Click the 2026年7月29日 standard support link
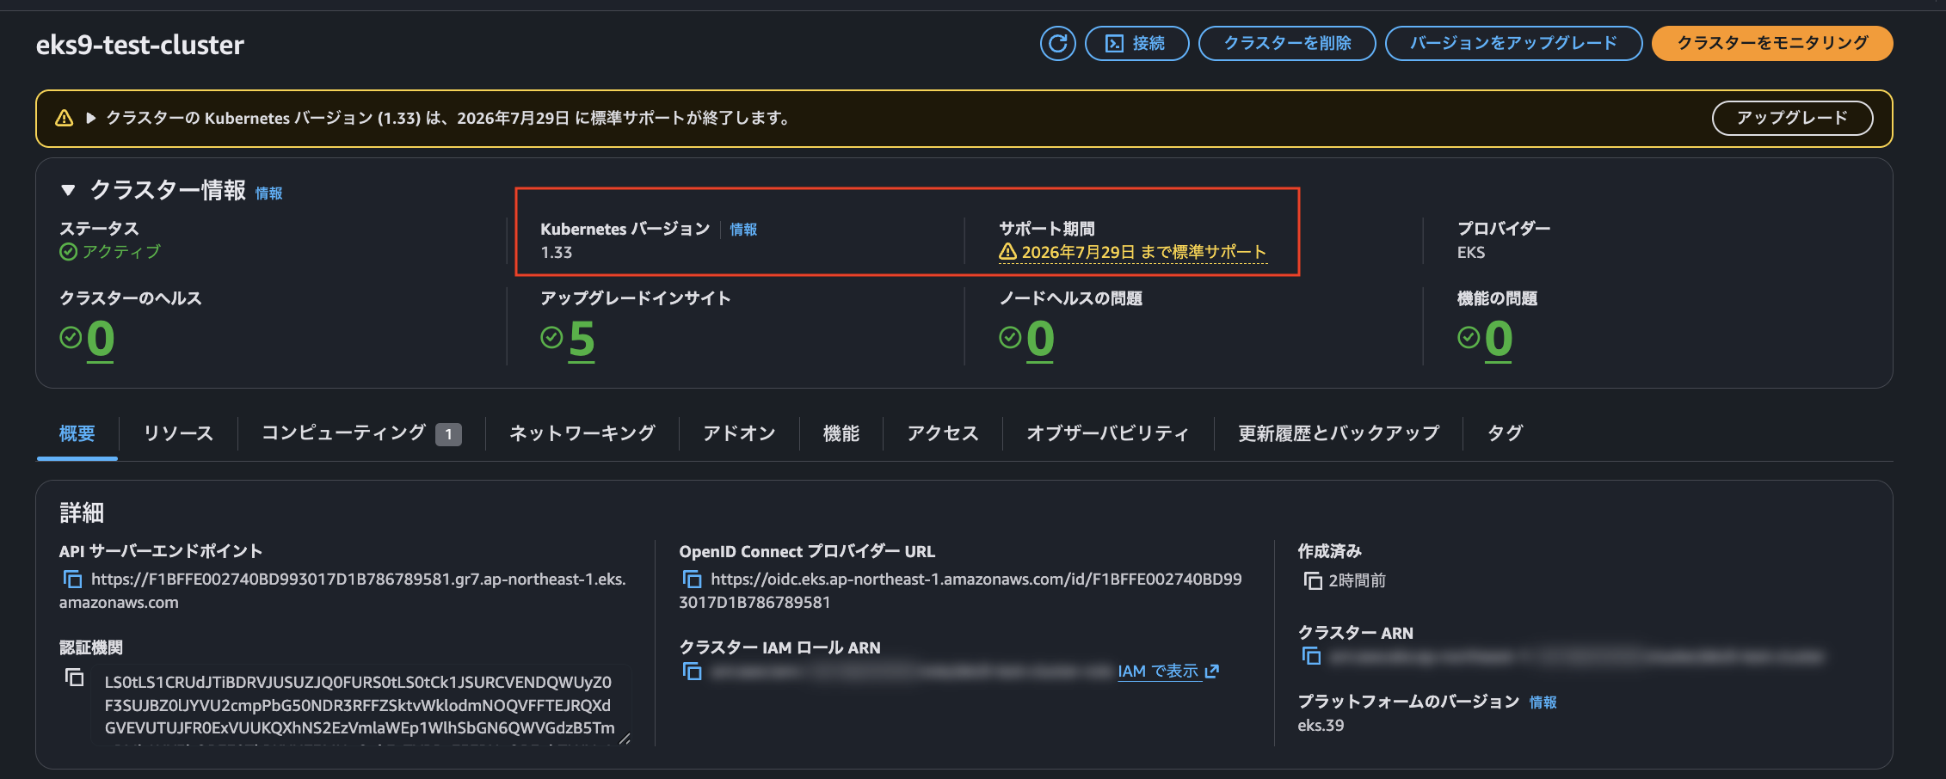1946x779 pixels. 1143,252
